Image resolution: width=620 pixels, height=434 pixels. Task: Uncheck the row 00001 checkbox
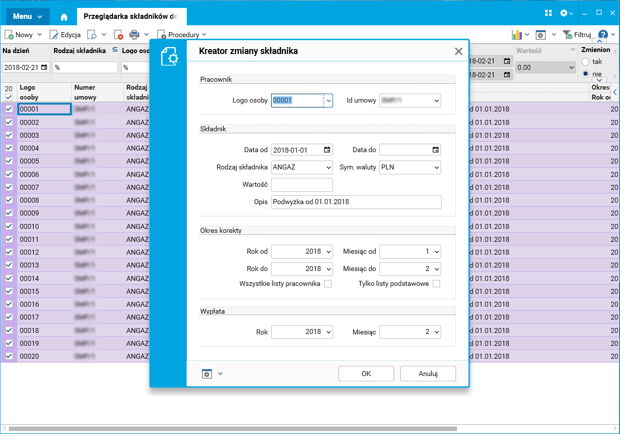pyautogui.click(x=9, y=109)
